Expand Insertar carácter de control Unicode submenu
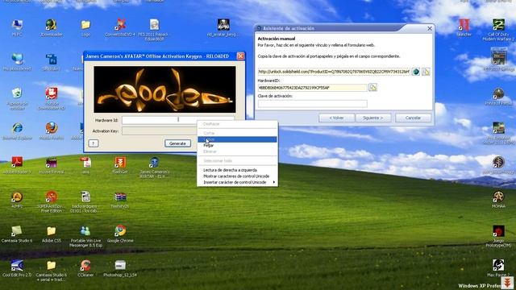Screen dimensions: 516x290 237,182
